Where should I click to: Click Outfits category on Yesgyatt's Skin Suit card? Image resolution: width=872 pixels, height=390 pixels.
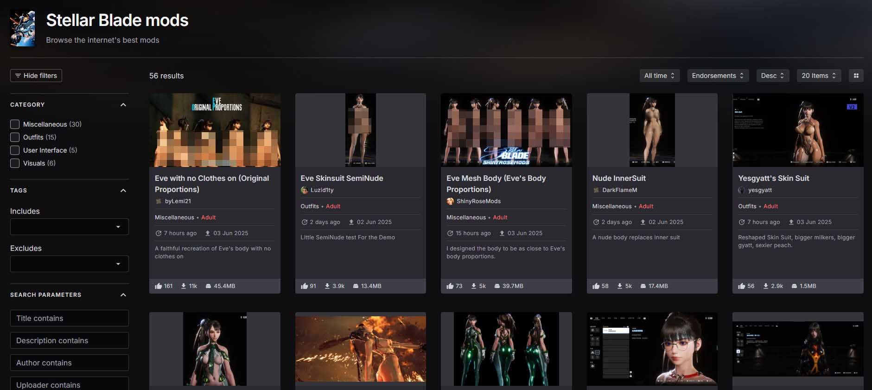[747, 206]
